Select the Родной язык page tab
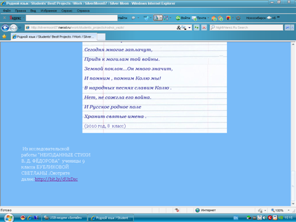Viewport: 296px width, 222px height. [54, 37]
